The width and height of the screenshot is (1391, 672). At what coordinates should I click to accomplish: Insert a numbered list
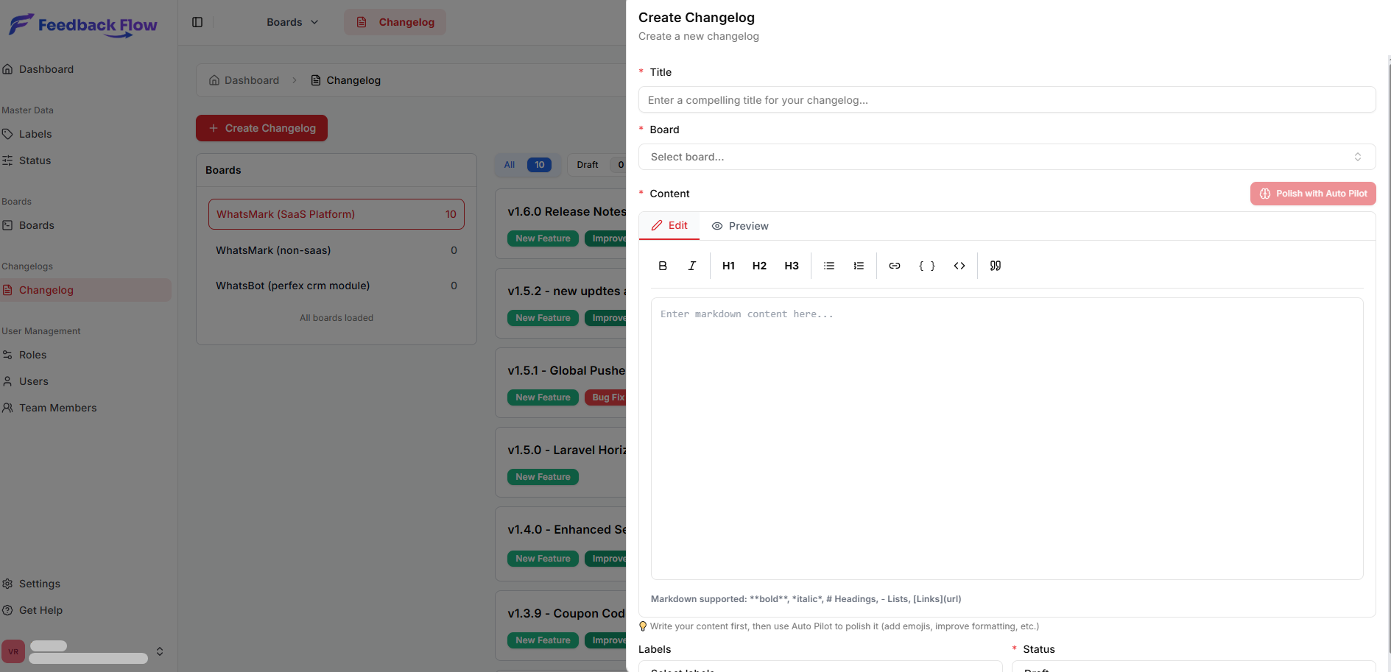(859, 266)
